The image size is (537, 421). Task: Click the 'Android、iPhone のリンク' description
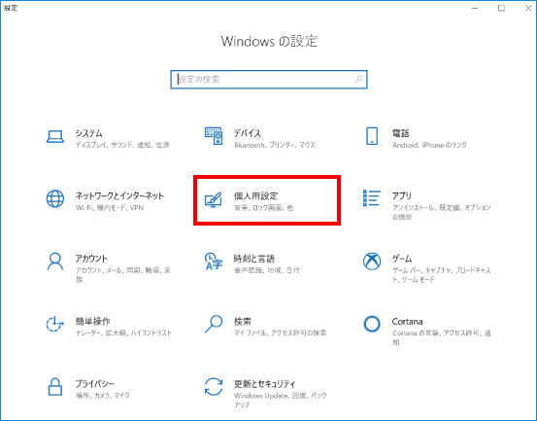coord(429,145)
